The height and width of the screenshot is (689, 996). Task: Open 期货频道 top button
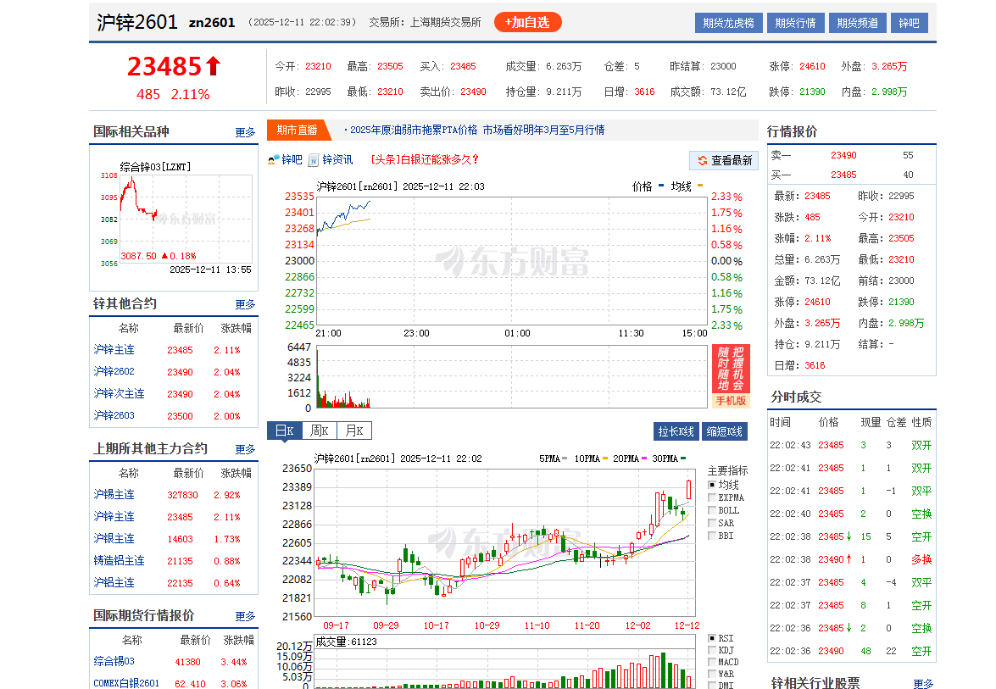click(x=858, y=23)
